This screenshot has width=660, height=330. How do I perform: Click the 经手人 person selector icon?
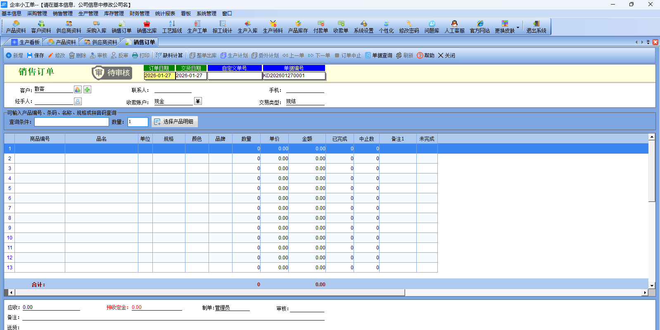pos(78,101)
